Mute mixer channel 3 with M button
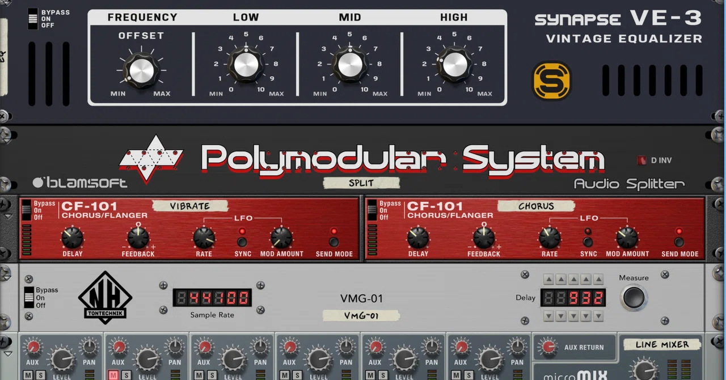Screen dimensions: 726x380 tap(199, 375)
